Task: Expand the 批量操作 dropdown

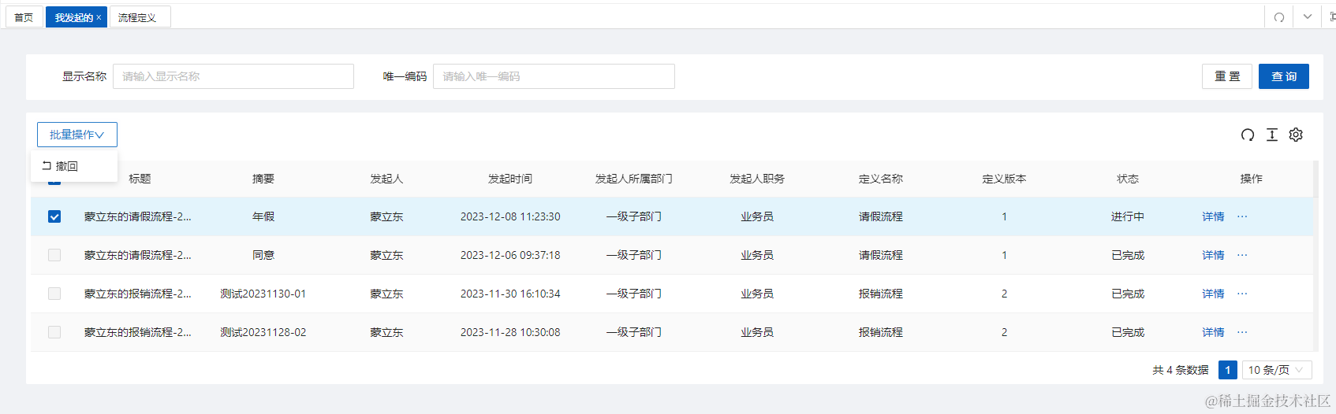Action: click(x=77, y=135)
